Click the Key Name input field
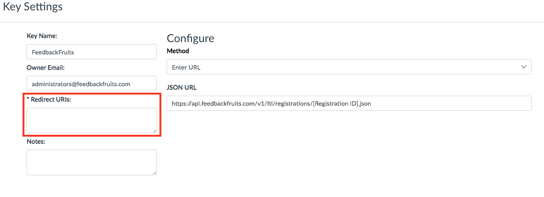 coord(91,52)
